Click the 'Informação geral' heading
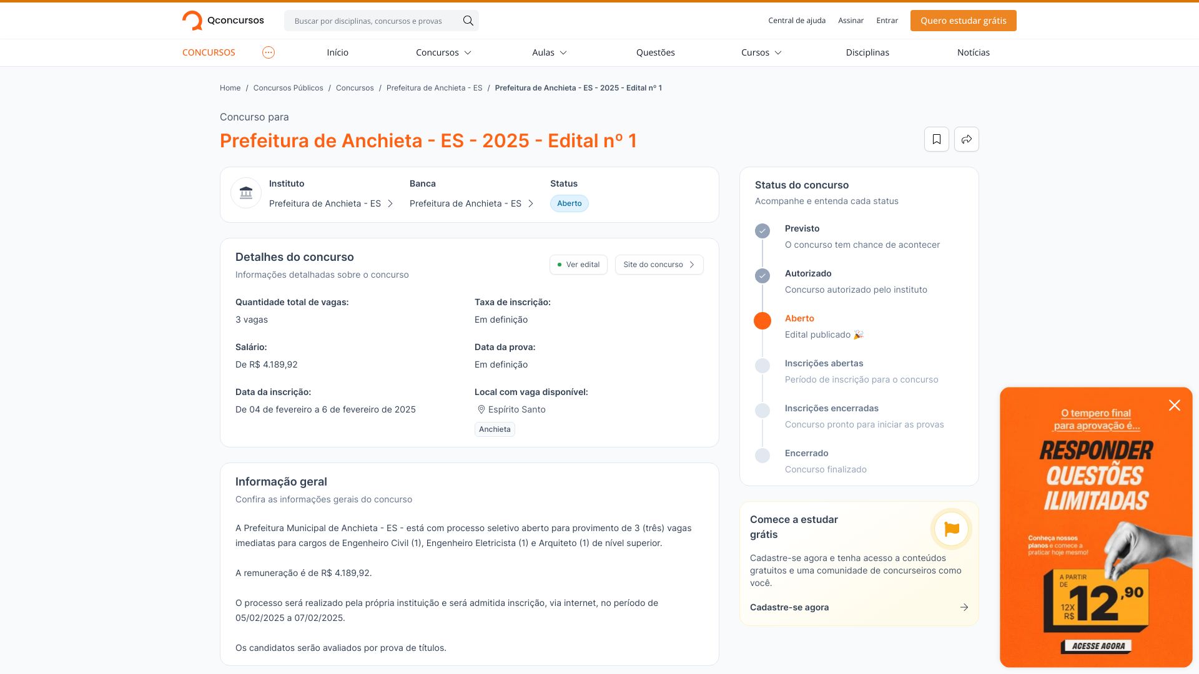Screen dimensions: 1199x674 [x=281, y=482]
